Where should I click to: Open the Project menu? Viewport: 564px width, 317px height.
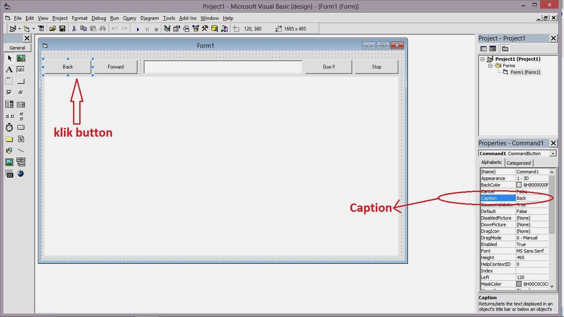pyautogui.click(x=60, y=18)
